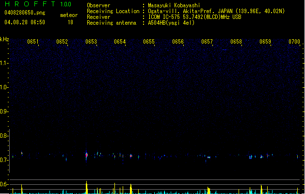Screen dimensions: 305x194
Task: Click the receiver ICOM IC-575 text
Action: point(194,17)
